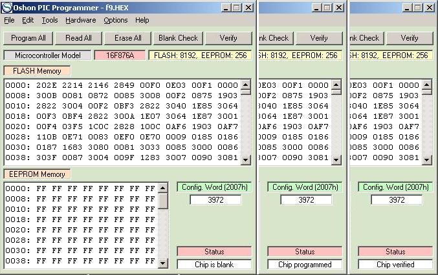Click the Oshon PIC Programmer title bar icon
The image size is (438, 275).
(6, 8)
